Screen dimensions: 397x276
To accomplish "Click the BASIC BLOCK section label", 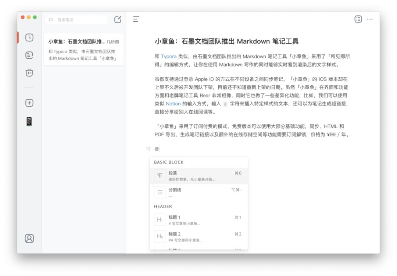I will (169, 162).
